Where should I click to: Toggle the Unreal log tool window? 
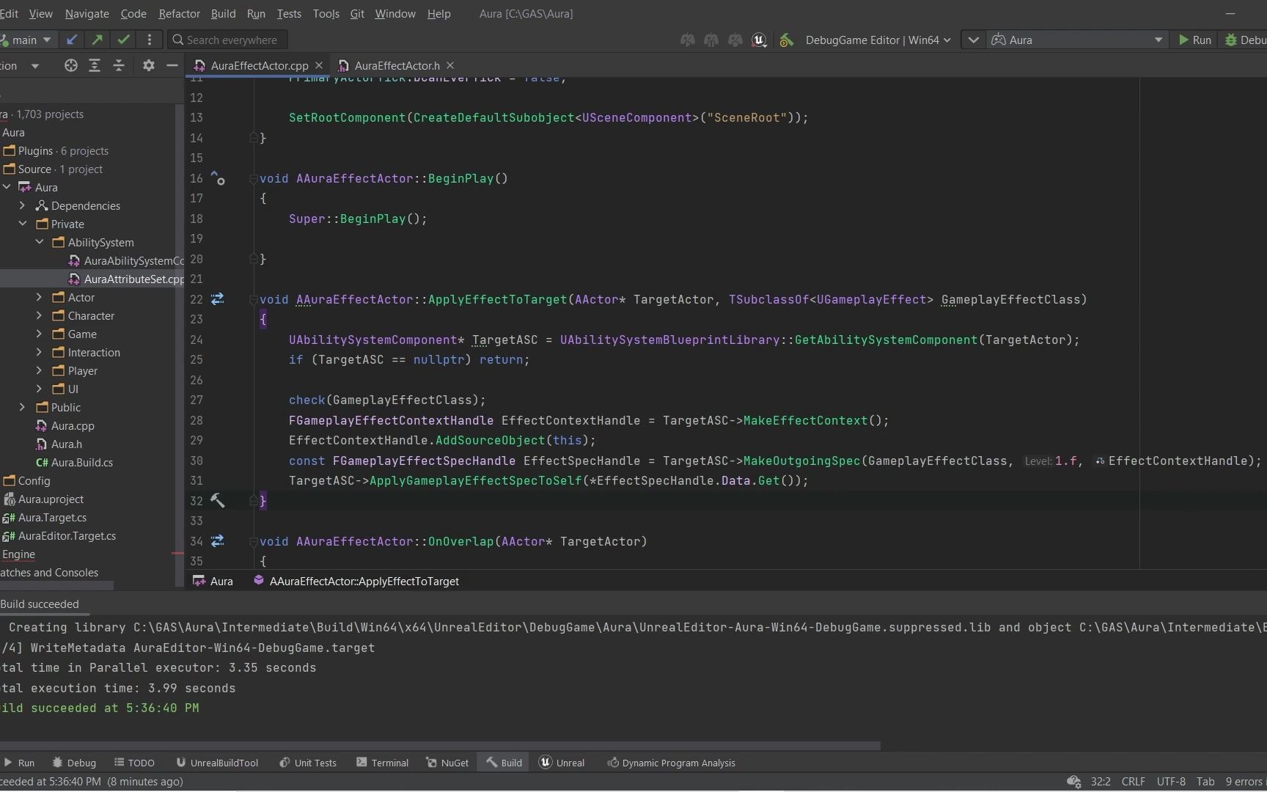tap(562, 762)
